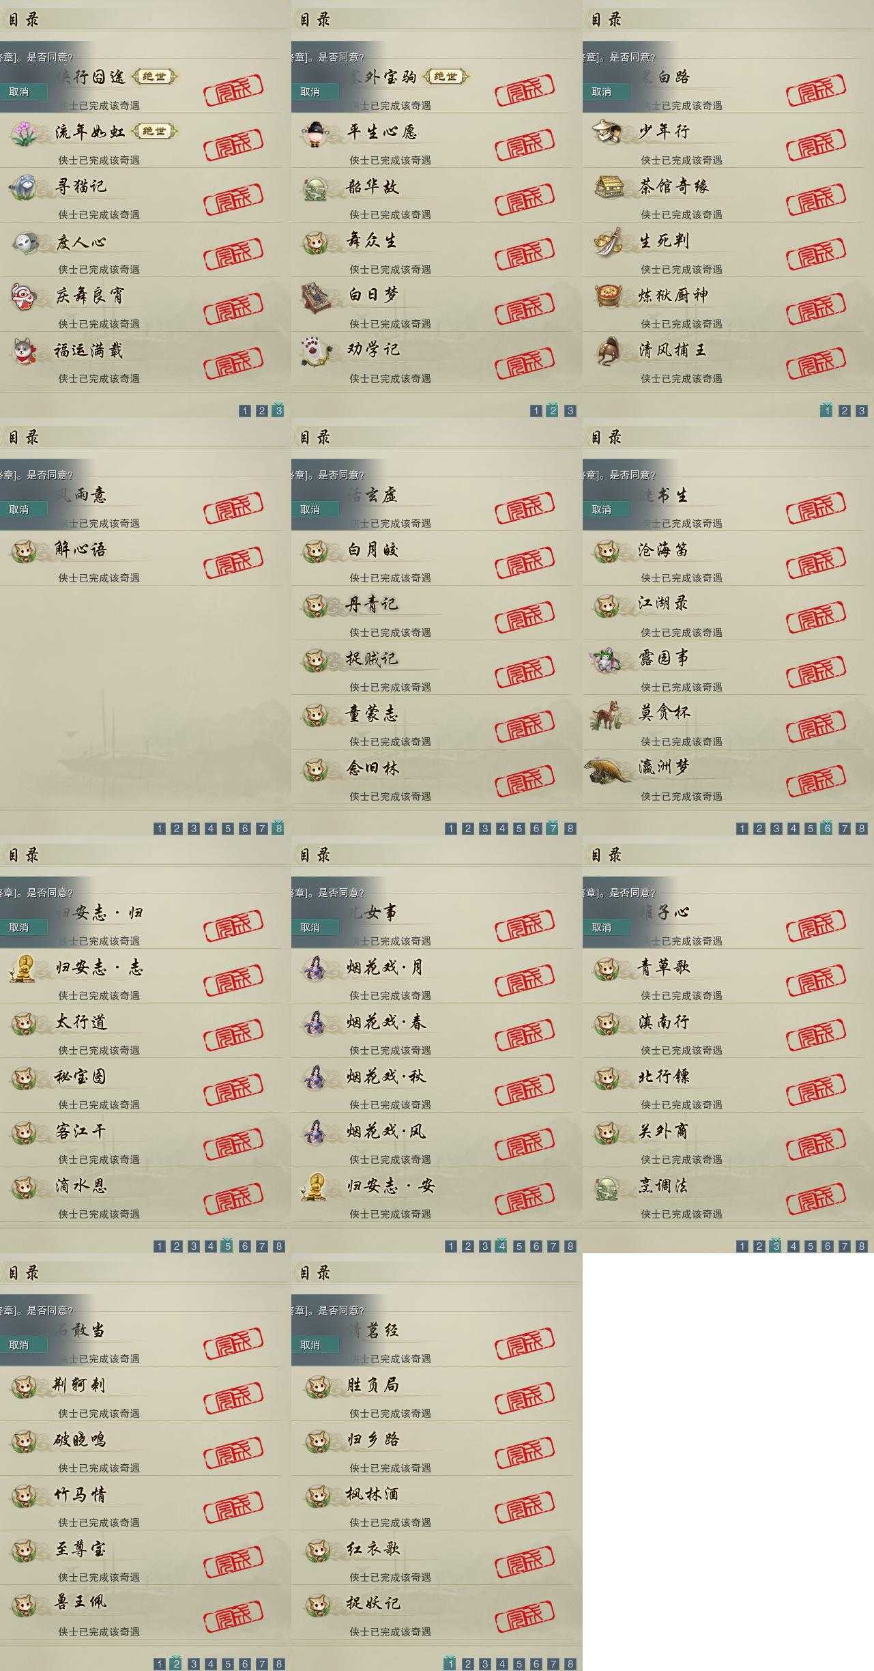
Task: Click the paw print icon next to 劝学记
Action: tap(315, 351)
